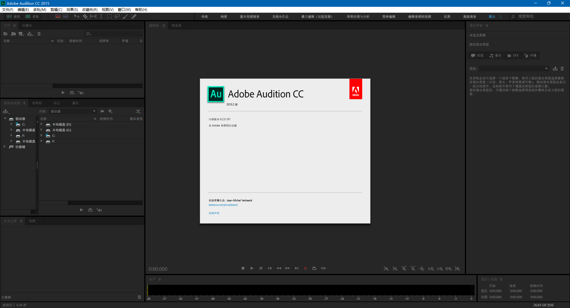Click the skip selection icon in the transport

[x=323, y=268]
